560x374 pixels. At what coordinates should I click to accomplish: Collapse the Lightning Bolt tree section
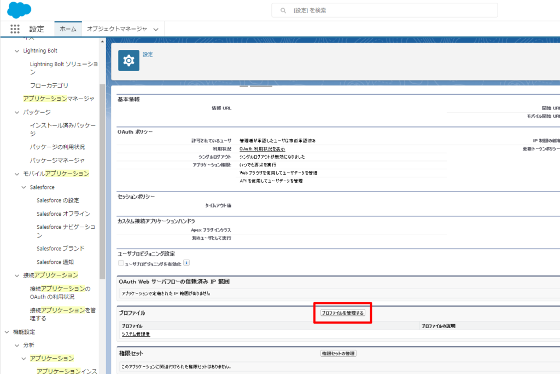point(16,51)
